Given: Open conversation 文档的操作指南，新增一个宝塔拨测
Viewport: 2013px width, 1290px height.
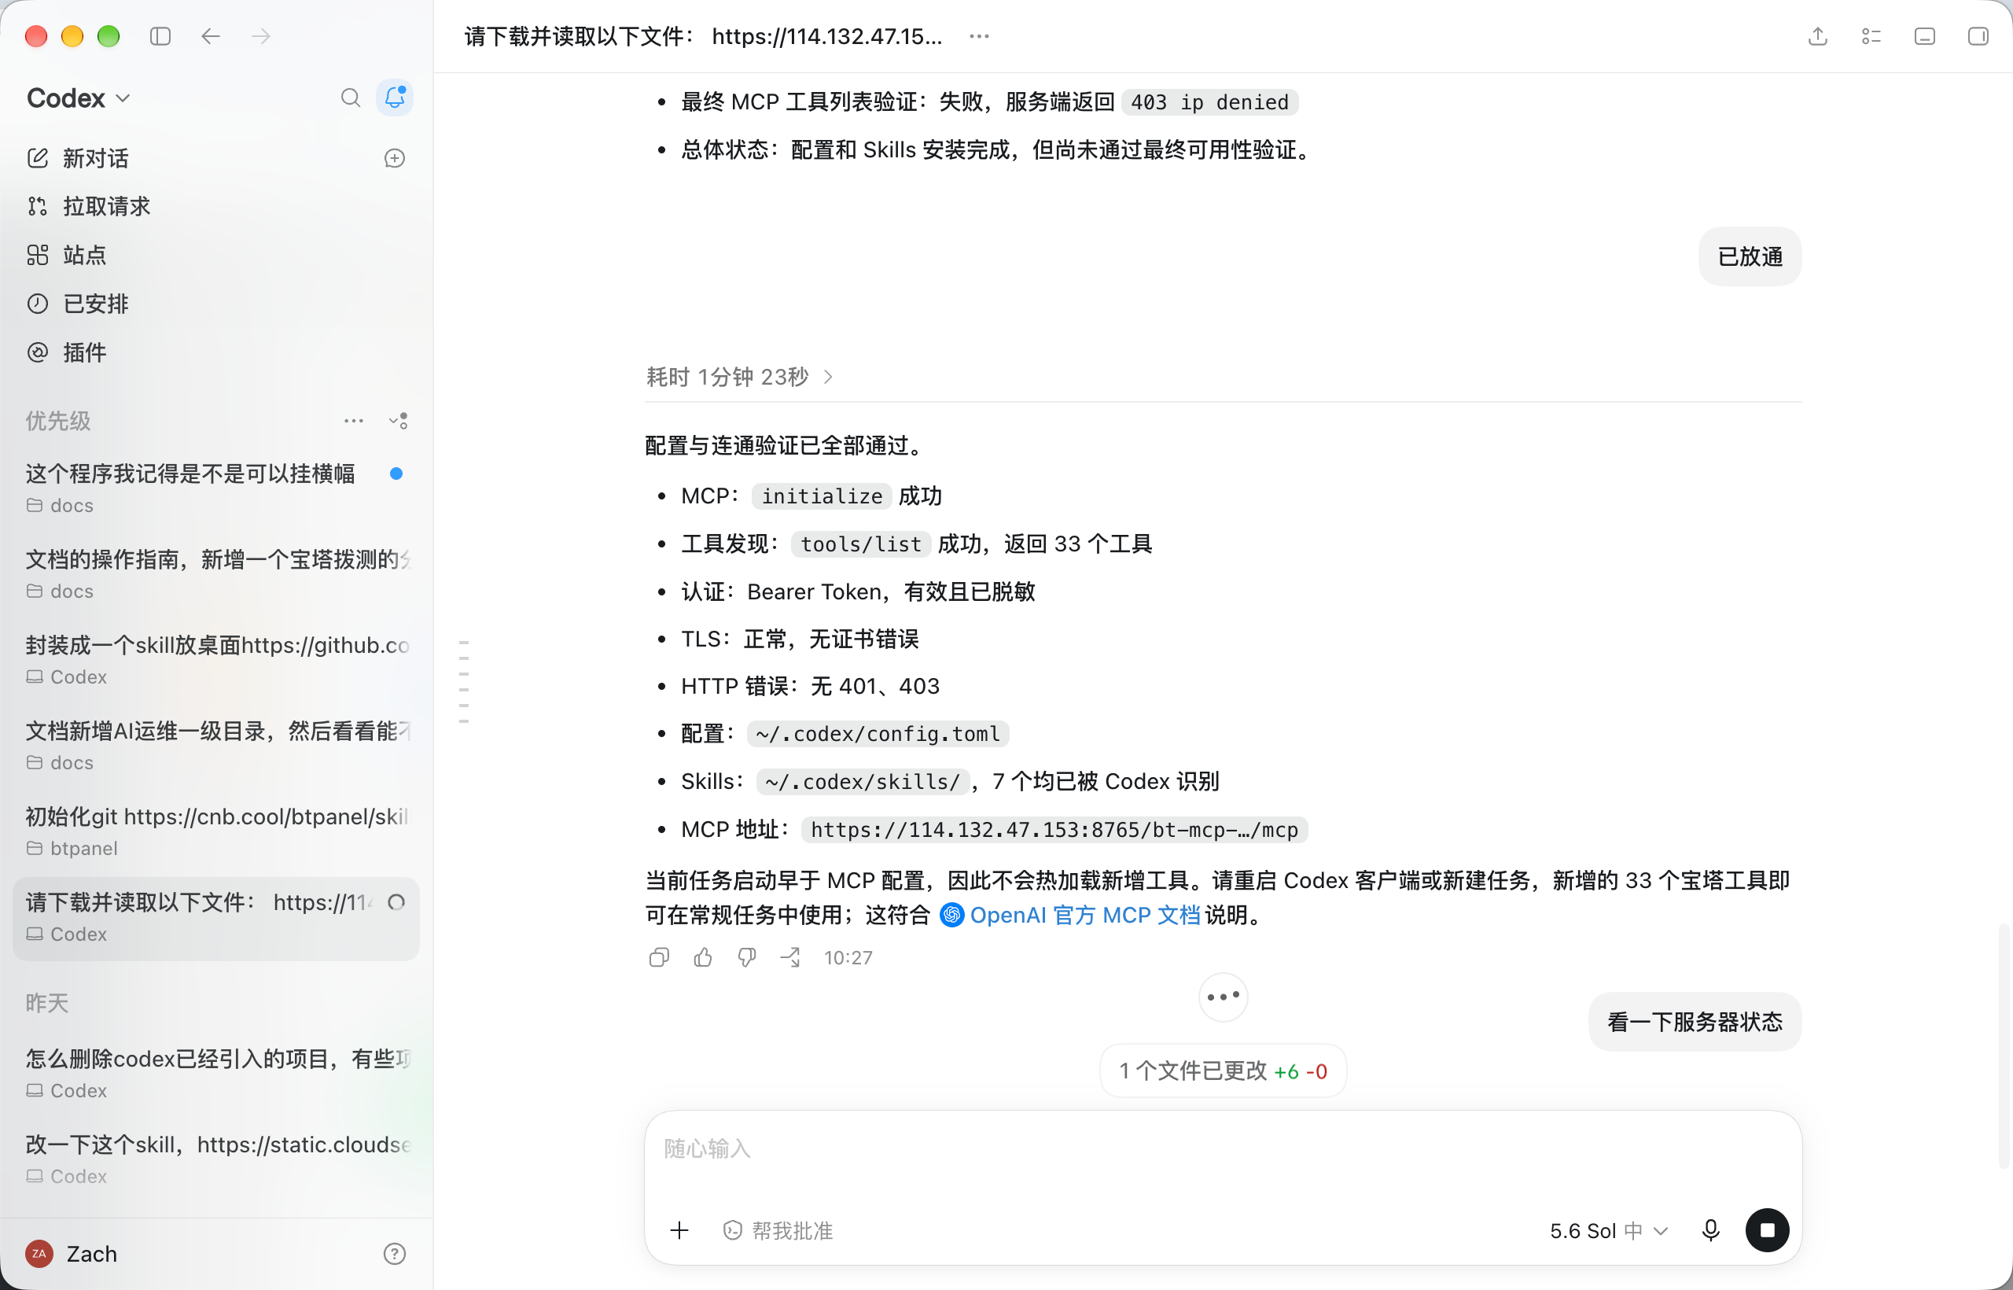Looking at the screenshot, I should (x=216, y=573).
